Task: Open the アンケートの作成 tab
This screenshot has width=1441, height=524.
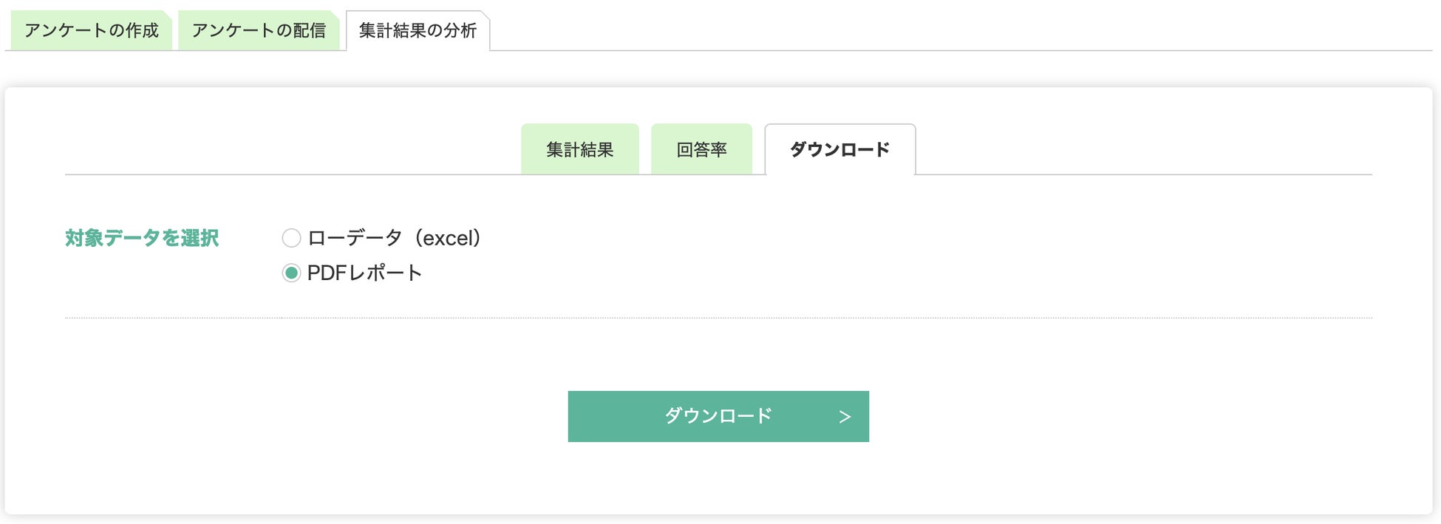Action: (91, 30)
